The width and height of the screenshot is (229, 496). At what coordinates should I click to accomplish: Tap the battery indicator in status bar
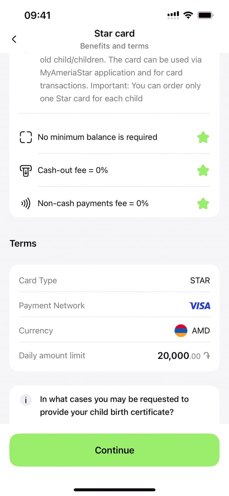[x=205, y=15]
